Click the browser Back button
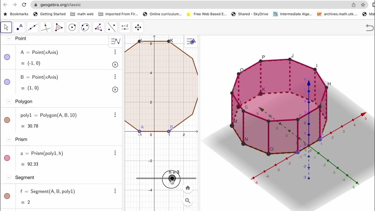Screen dimensions: 375x211 click(x=5, y=5)
